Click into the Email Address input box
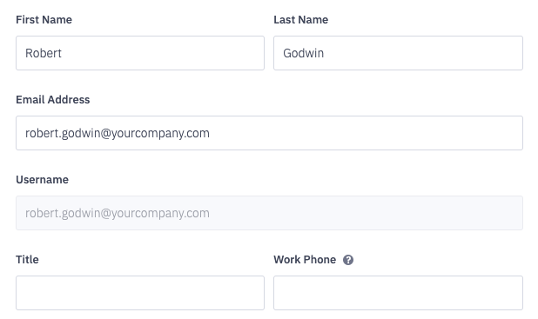Screen dimensions: 538x319 [269, 133]
